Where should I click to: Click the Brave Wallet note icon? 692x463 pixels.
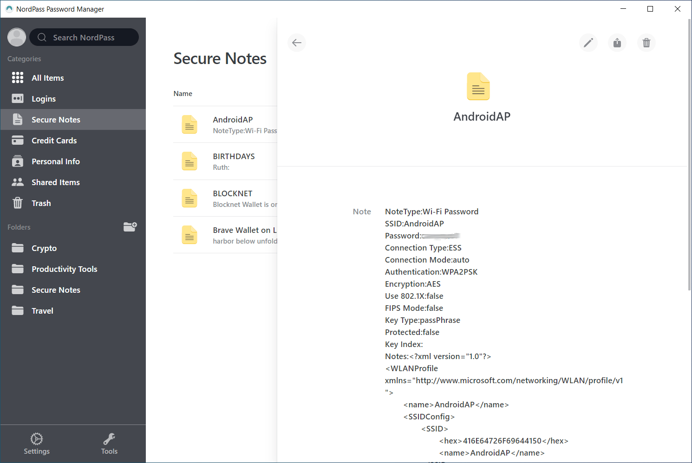(189, 235)
